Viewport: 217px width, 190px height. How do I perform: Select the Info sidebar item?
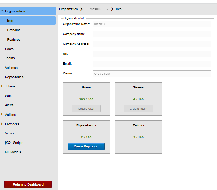point(28,21)
